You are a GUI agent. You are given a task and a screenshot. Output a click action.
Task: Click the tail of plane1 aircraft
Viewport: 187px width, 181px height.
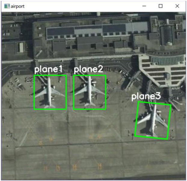(x=50, y=106)
